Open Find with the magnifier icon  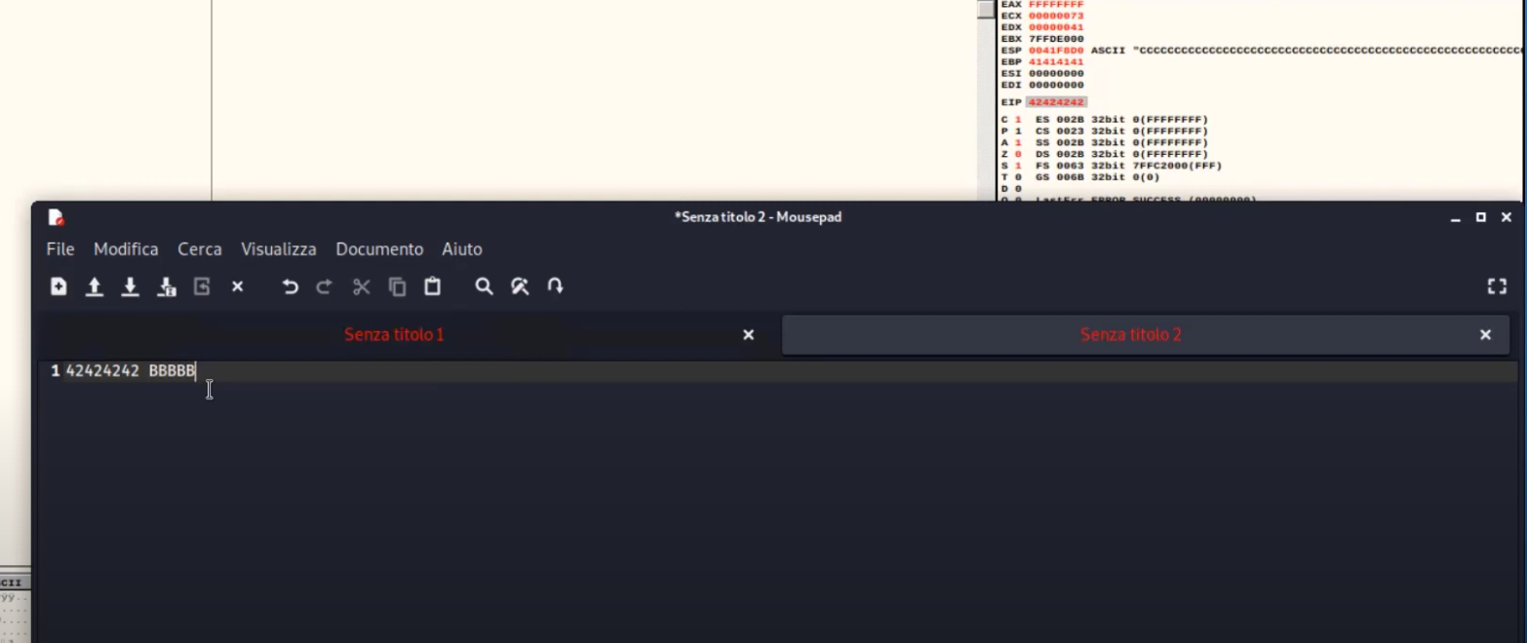[484, 286]
